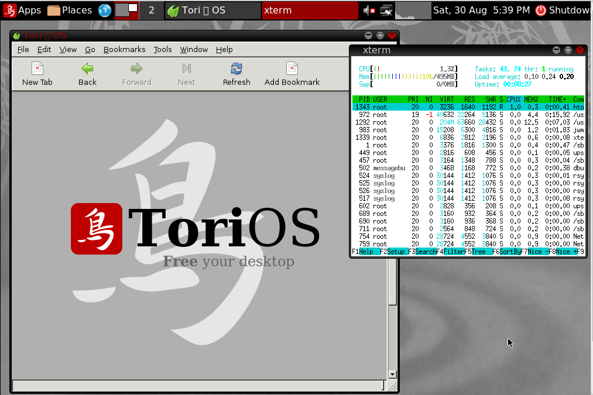Select htop process row PID 1343

coord(468,107)
